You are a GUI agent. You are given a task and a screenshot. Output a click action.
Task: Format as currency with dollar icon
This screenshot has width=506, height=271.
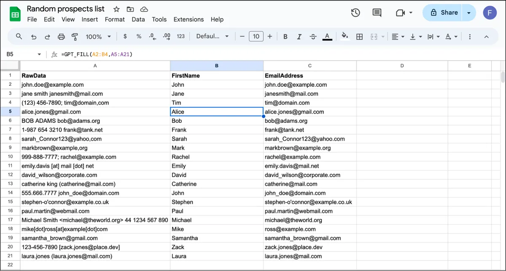[125, 37]
